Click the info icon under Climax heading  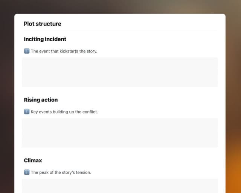[x=27, y=172]
